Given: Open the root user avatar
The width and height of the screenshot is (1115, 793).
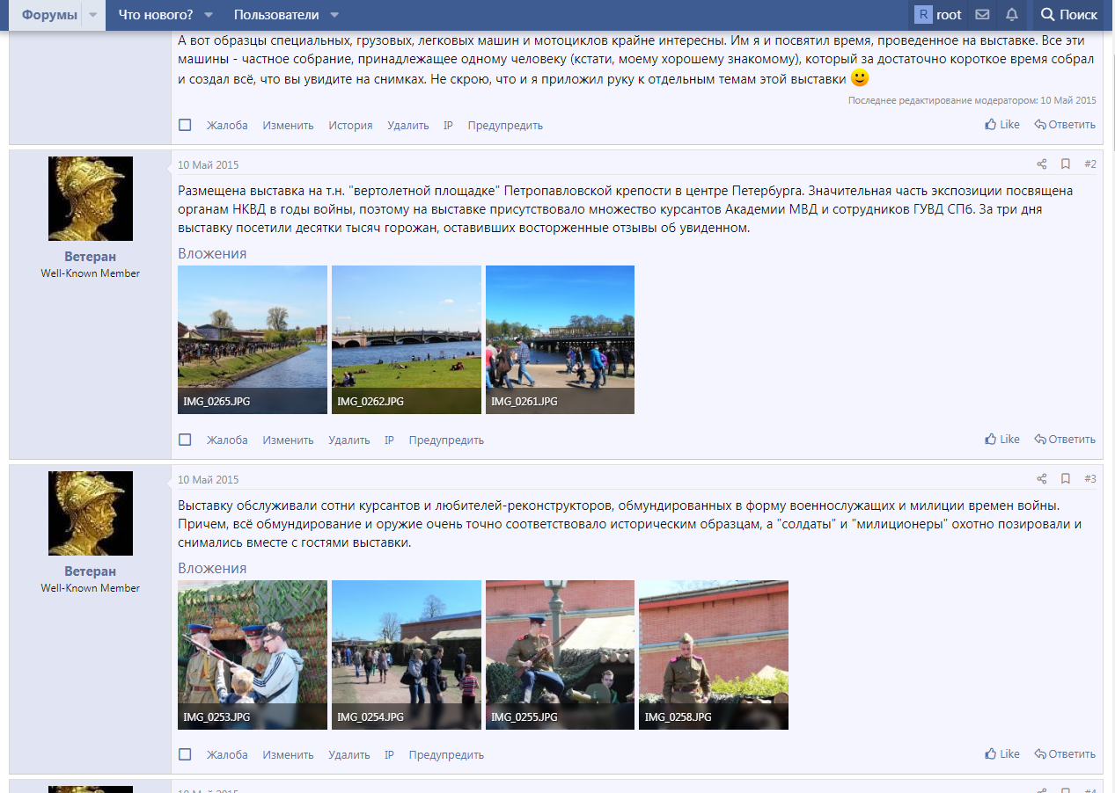Looking at the screenshot, I should pyautogui.click(x=925, y=14).
